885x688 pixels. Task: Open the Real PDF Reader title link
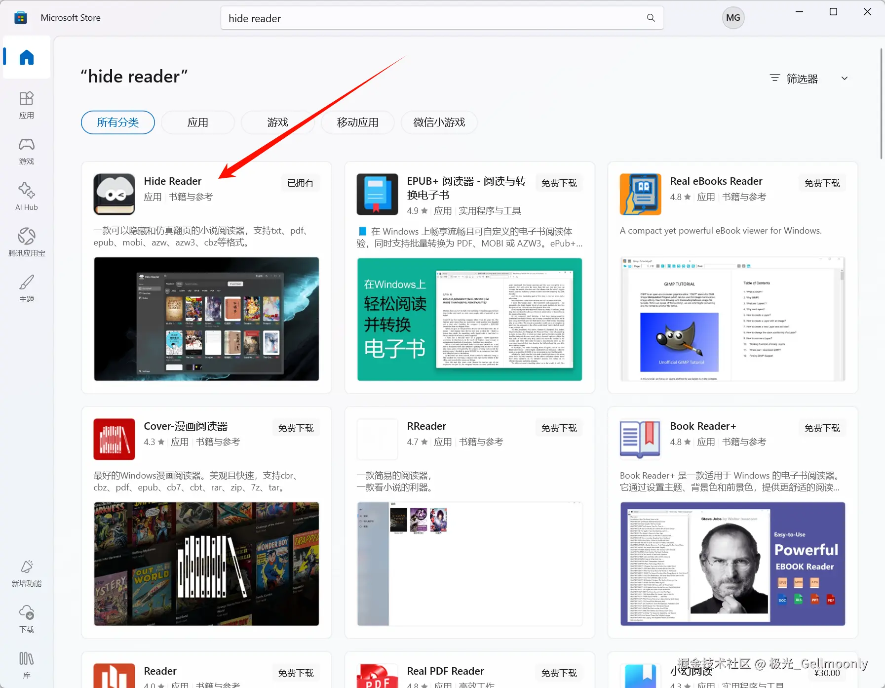[x=445, y=671]
